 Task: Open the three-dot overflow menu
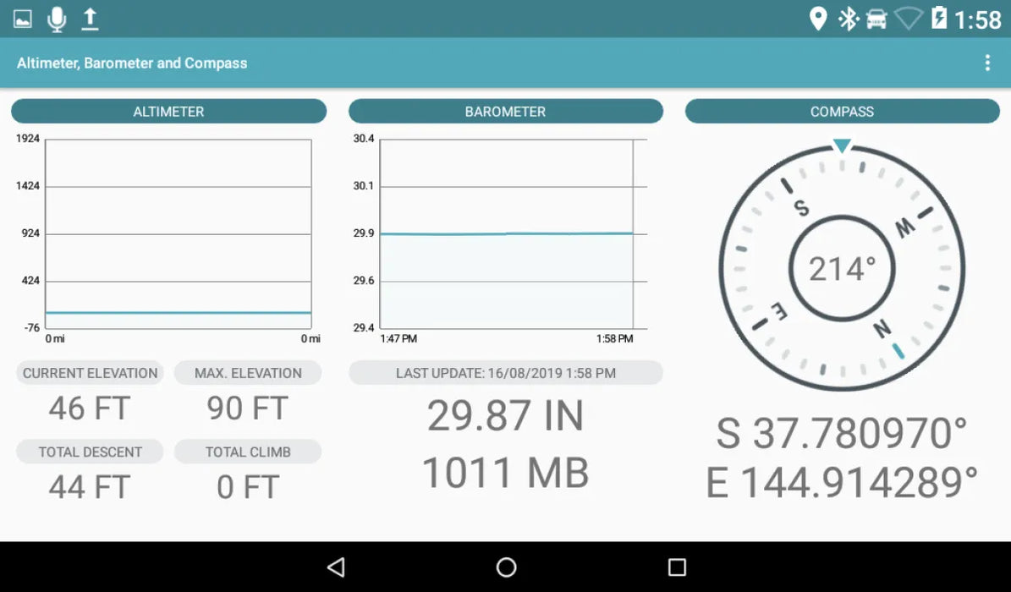click(x=986, y=63)
